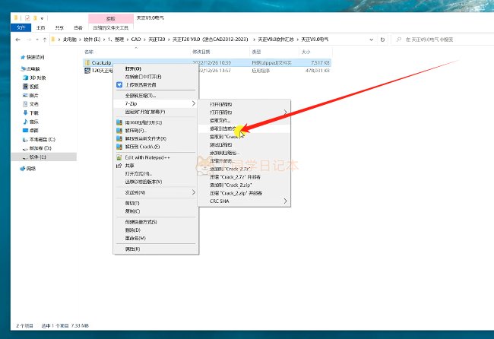494x339 pixels.
Task: Switch to the 查看 ribbon tab
Action: [x=77, y=27]
